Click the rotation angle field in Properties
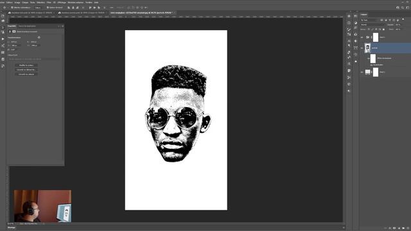Image resolution: width=411 pixels, height=231 pixels. (x=15, y=49)
